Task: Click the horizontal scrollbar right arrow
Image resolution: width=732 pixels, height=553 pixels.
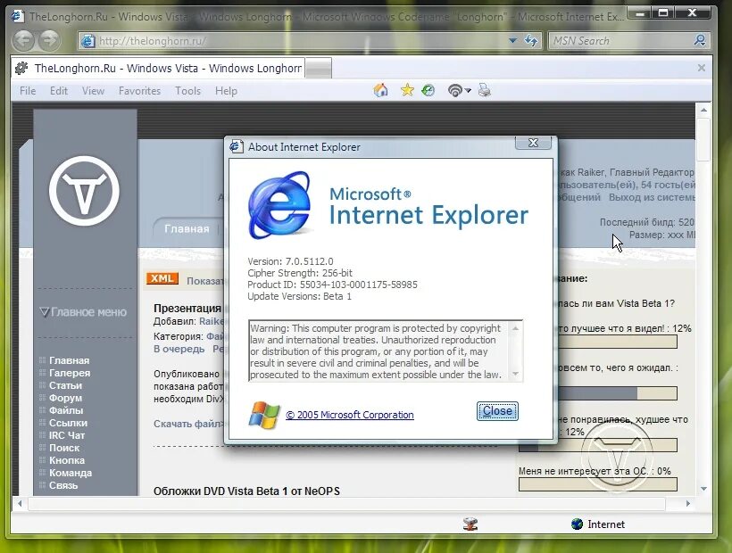Action: coord(688,504)
